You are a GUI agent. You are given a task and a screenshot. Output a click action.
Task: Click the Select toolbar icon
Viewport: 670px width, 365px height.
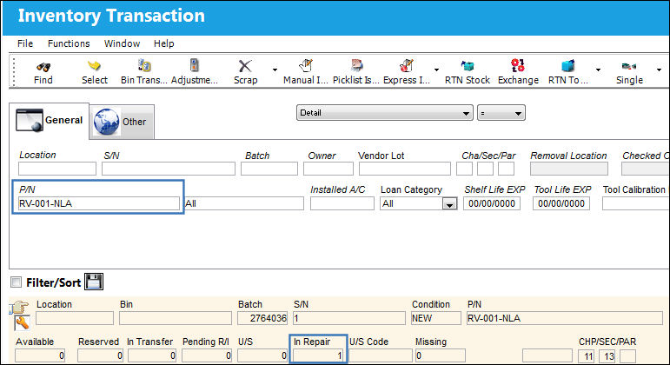point(94,66)
